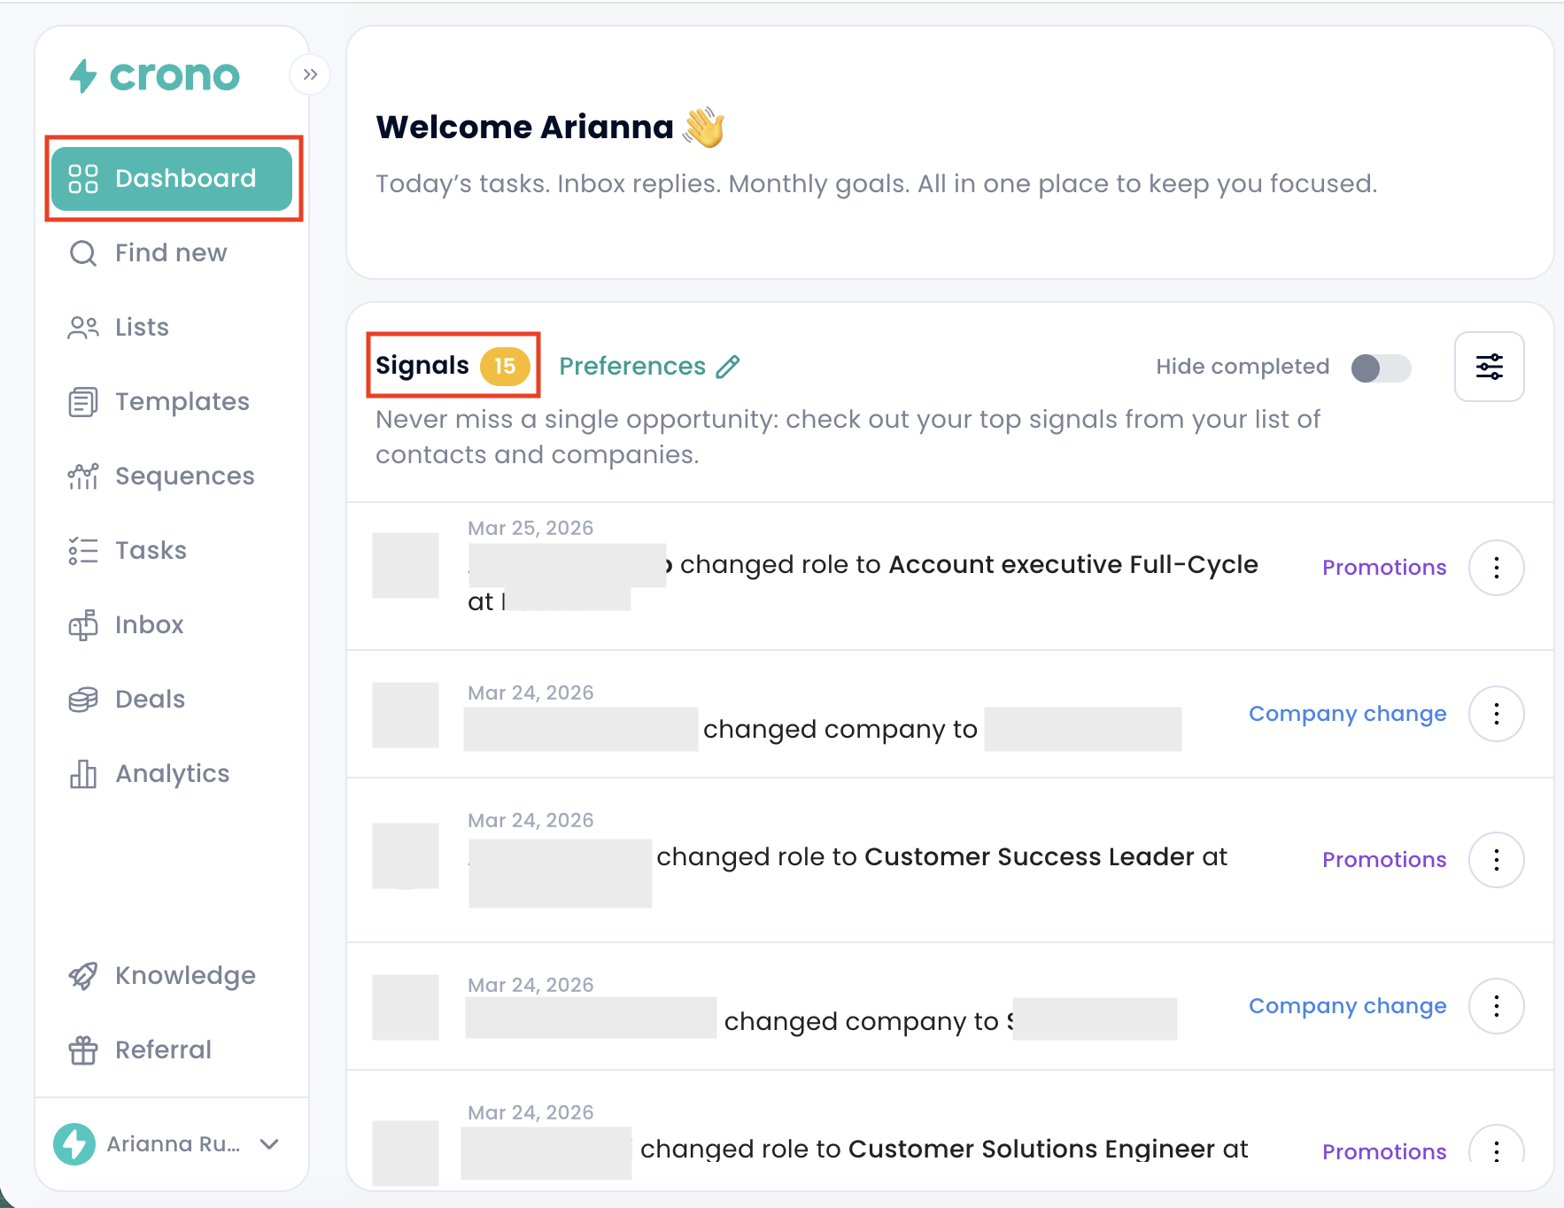Open the Dashboard menu item
This screenshot has height=1208, width=1564.
(172, 179)
